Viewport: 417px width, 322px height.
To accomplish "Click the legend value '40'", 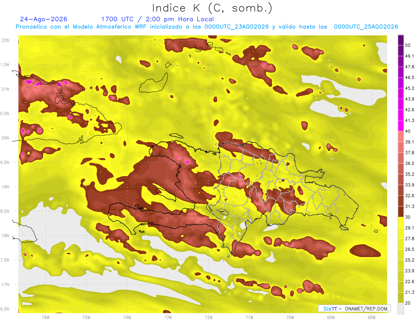I will [x=408, y=131].
